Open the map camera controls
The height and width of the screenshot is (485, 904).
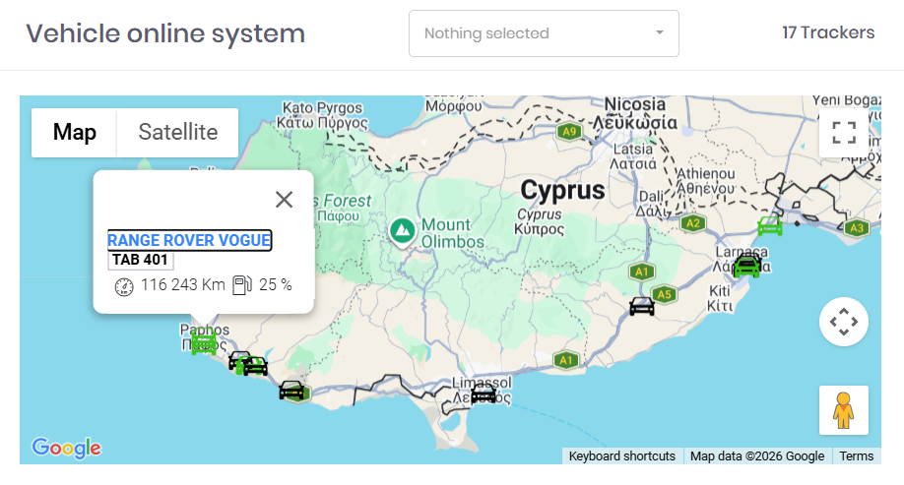[844, 322]
